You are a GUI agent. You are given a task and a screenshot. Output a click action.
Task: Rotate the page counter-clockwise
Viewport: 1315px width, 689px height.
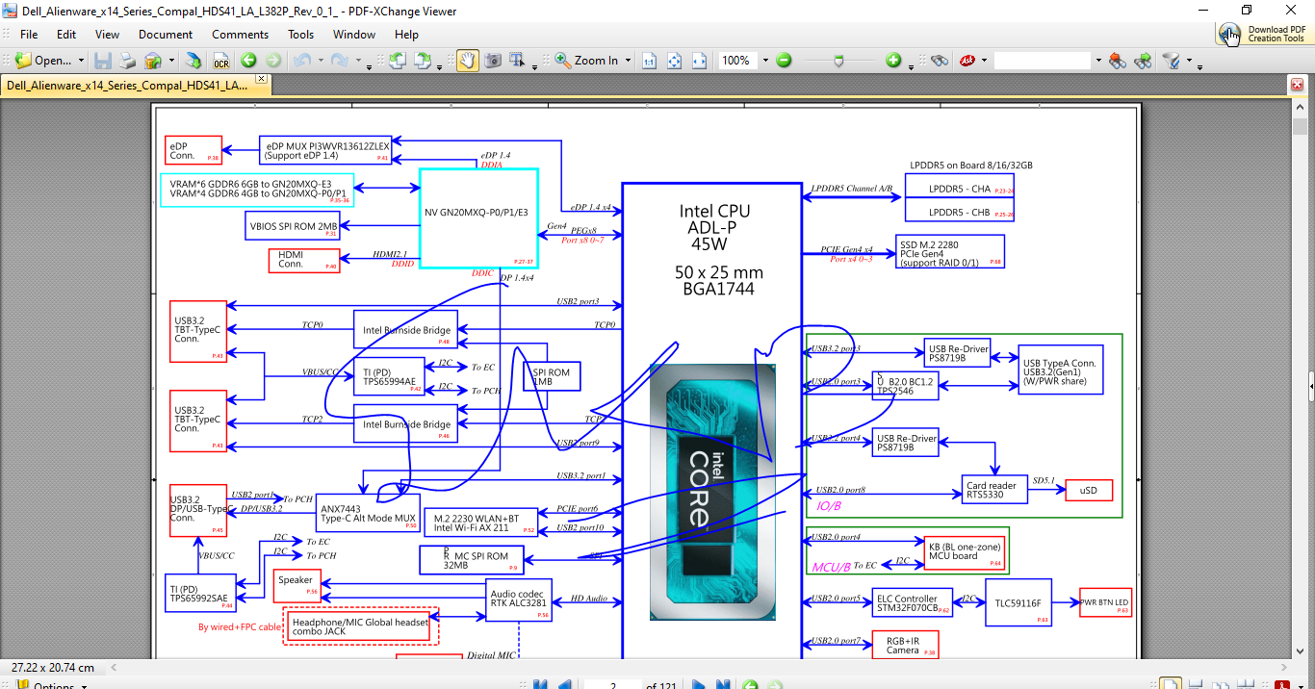(x=397, y=60)
